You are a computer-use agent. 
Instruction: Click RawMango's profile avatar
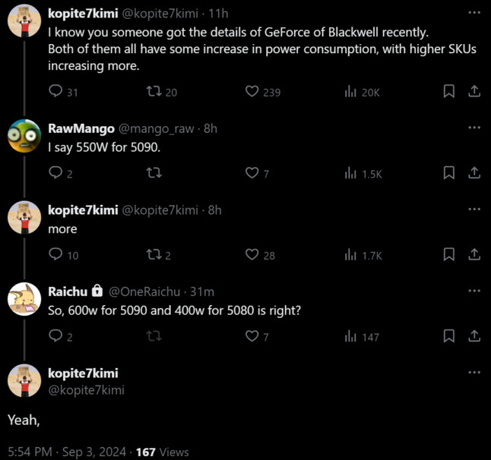[24, 136]
